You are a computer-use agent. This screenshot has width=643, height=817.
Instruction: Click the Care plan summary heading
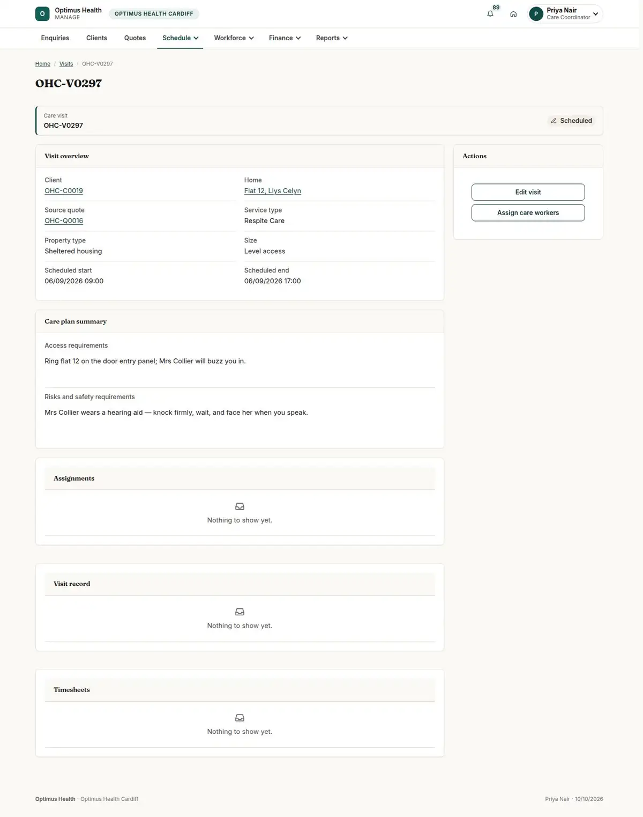coord(76,322)
